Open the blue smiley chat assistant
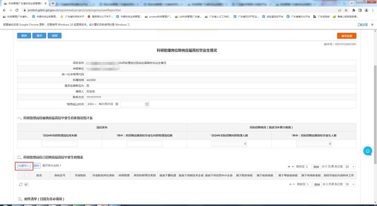The image size is (377, 206). [367, 151]
